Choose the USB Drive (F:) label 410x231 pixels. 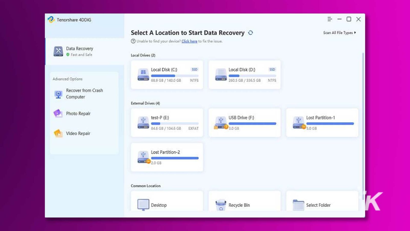[241, 118]
